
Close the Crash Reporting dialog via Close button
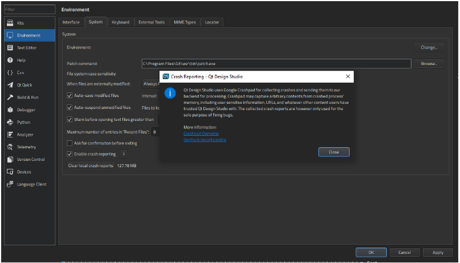coord(334,152)
